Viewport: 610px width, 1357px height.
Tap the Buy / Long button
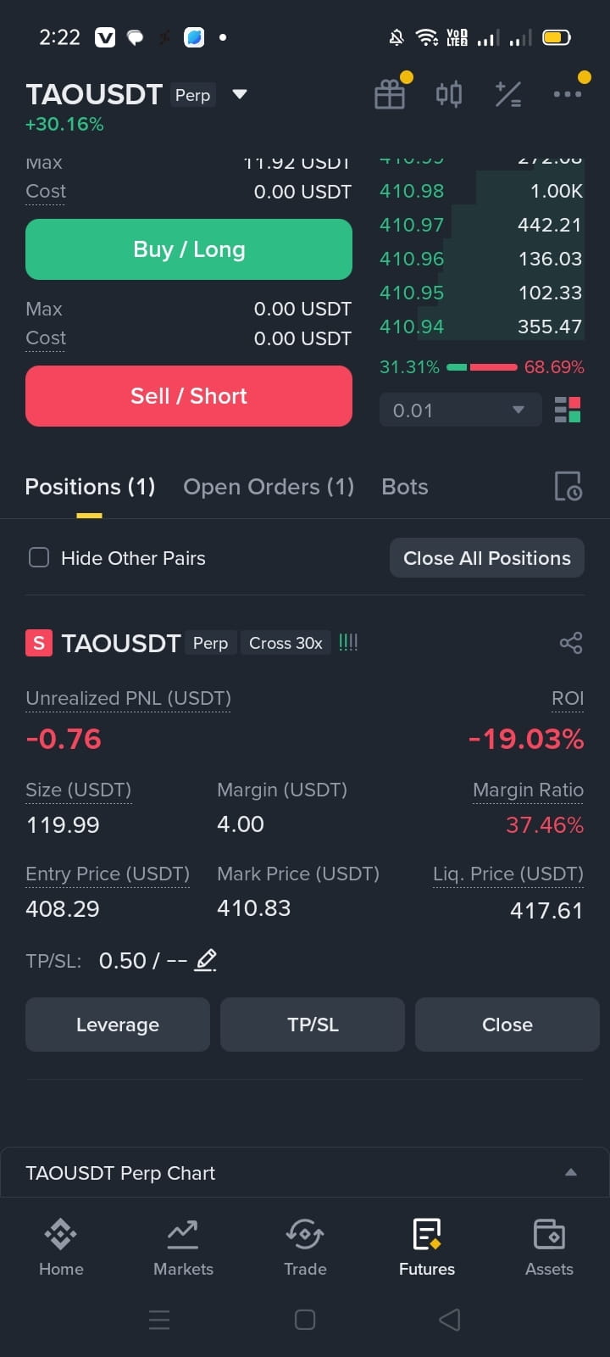tap(189, 249)
